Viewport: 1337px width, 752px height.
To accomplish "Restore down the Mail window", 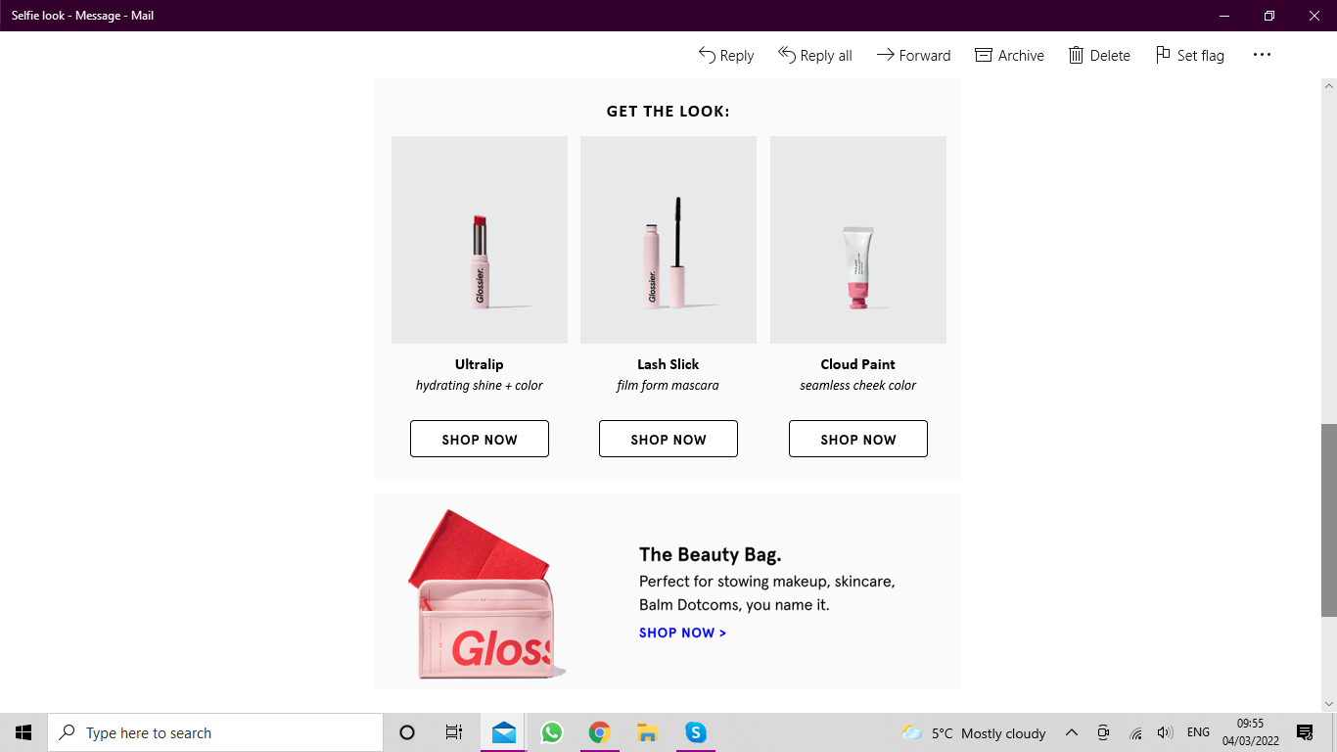I will 1269,16.
